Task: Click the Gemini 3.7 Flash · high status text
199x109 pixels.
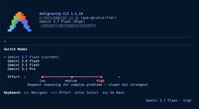Action: (x=168, y=100)
